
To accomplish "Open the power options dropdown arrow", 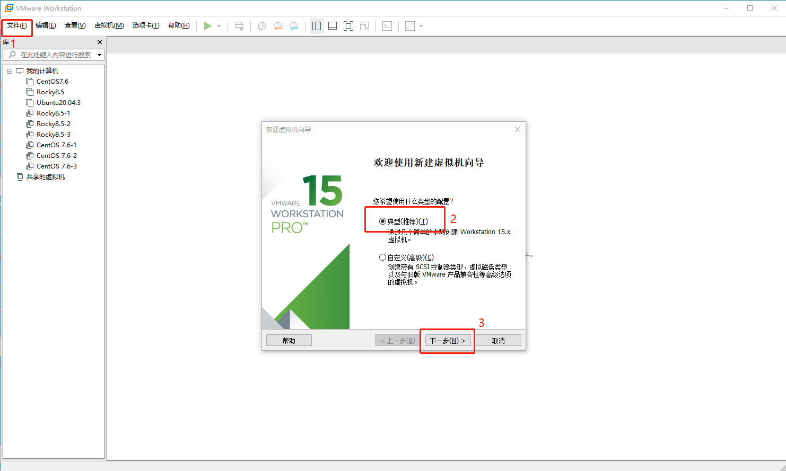I will click(x=219, y=26).
